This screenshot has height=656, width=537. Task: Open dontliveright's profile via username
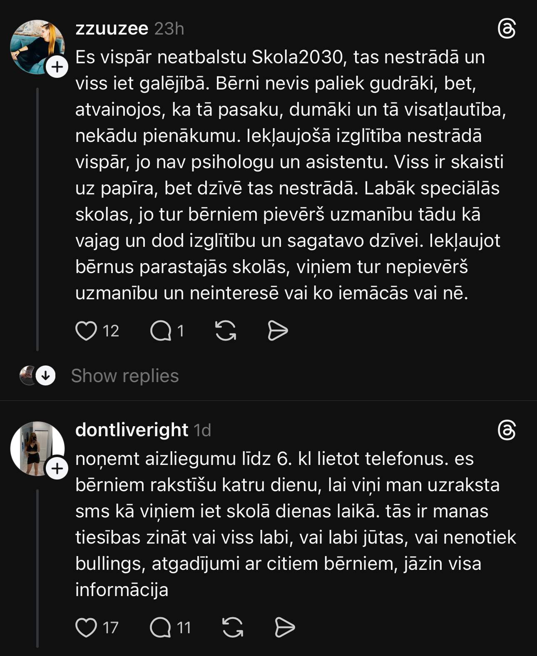pyautogui.click(x=132, y=430)
